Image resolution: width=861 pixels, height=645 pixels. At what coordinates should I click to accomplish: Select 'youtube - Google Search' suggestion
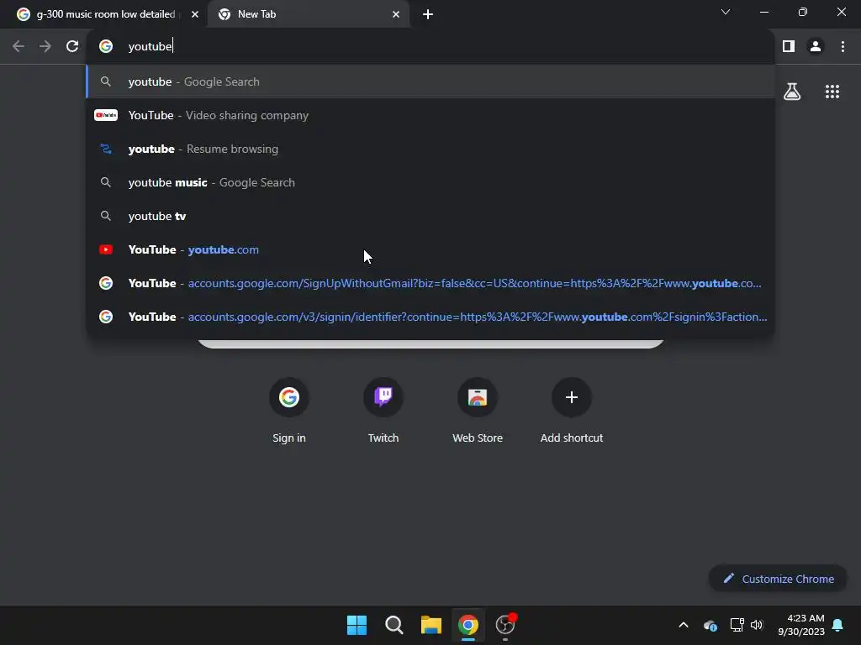(430, 81)
